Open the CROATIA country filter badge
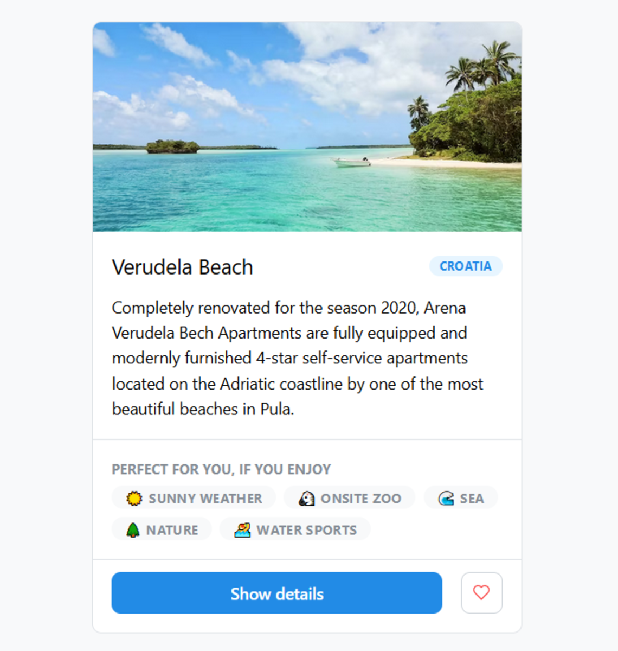 (x=465, y=266)
